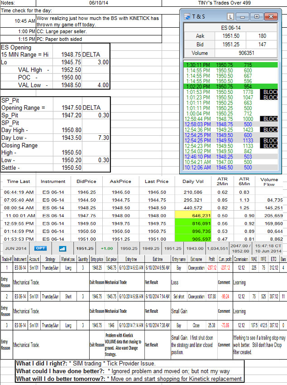This screenshot has height=385, width=287.
Task: Click the Commission column header
Action: click(x=241, y=259)
